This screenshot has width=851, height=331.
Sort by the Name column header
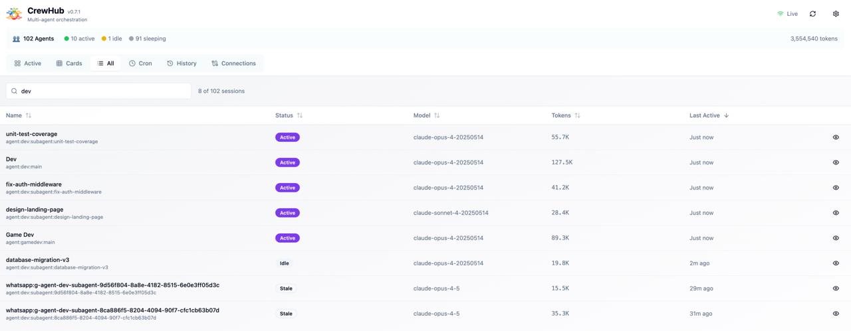click(19, 115)
